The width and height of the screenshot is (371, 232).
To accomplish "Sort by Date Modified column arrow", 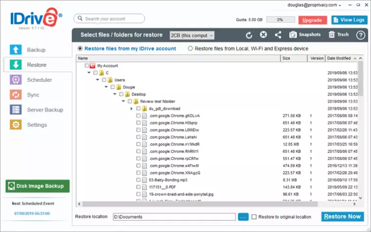I will (355, 58).
